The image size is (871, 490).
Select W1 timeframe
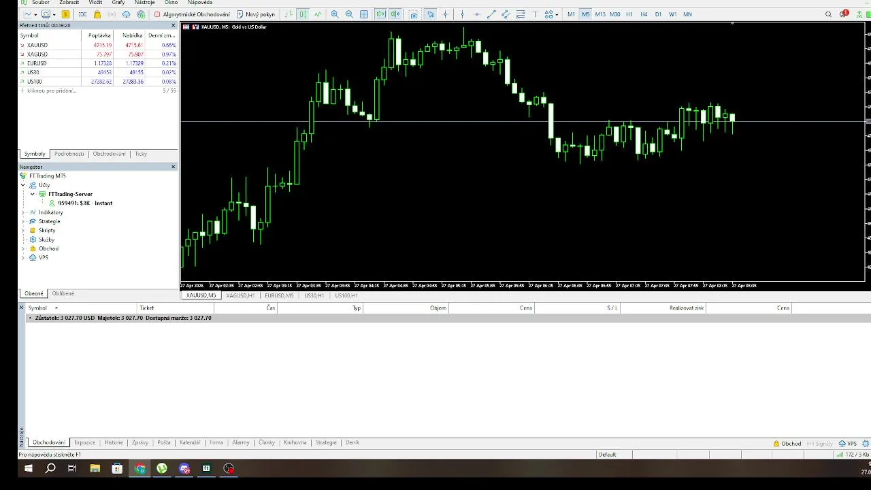[673, 14]
